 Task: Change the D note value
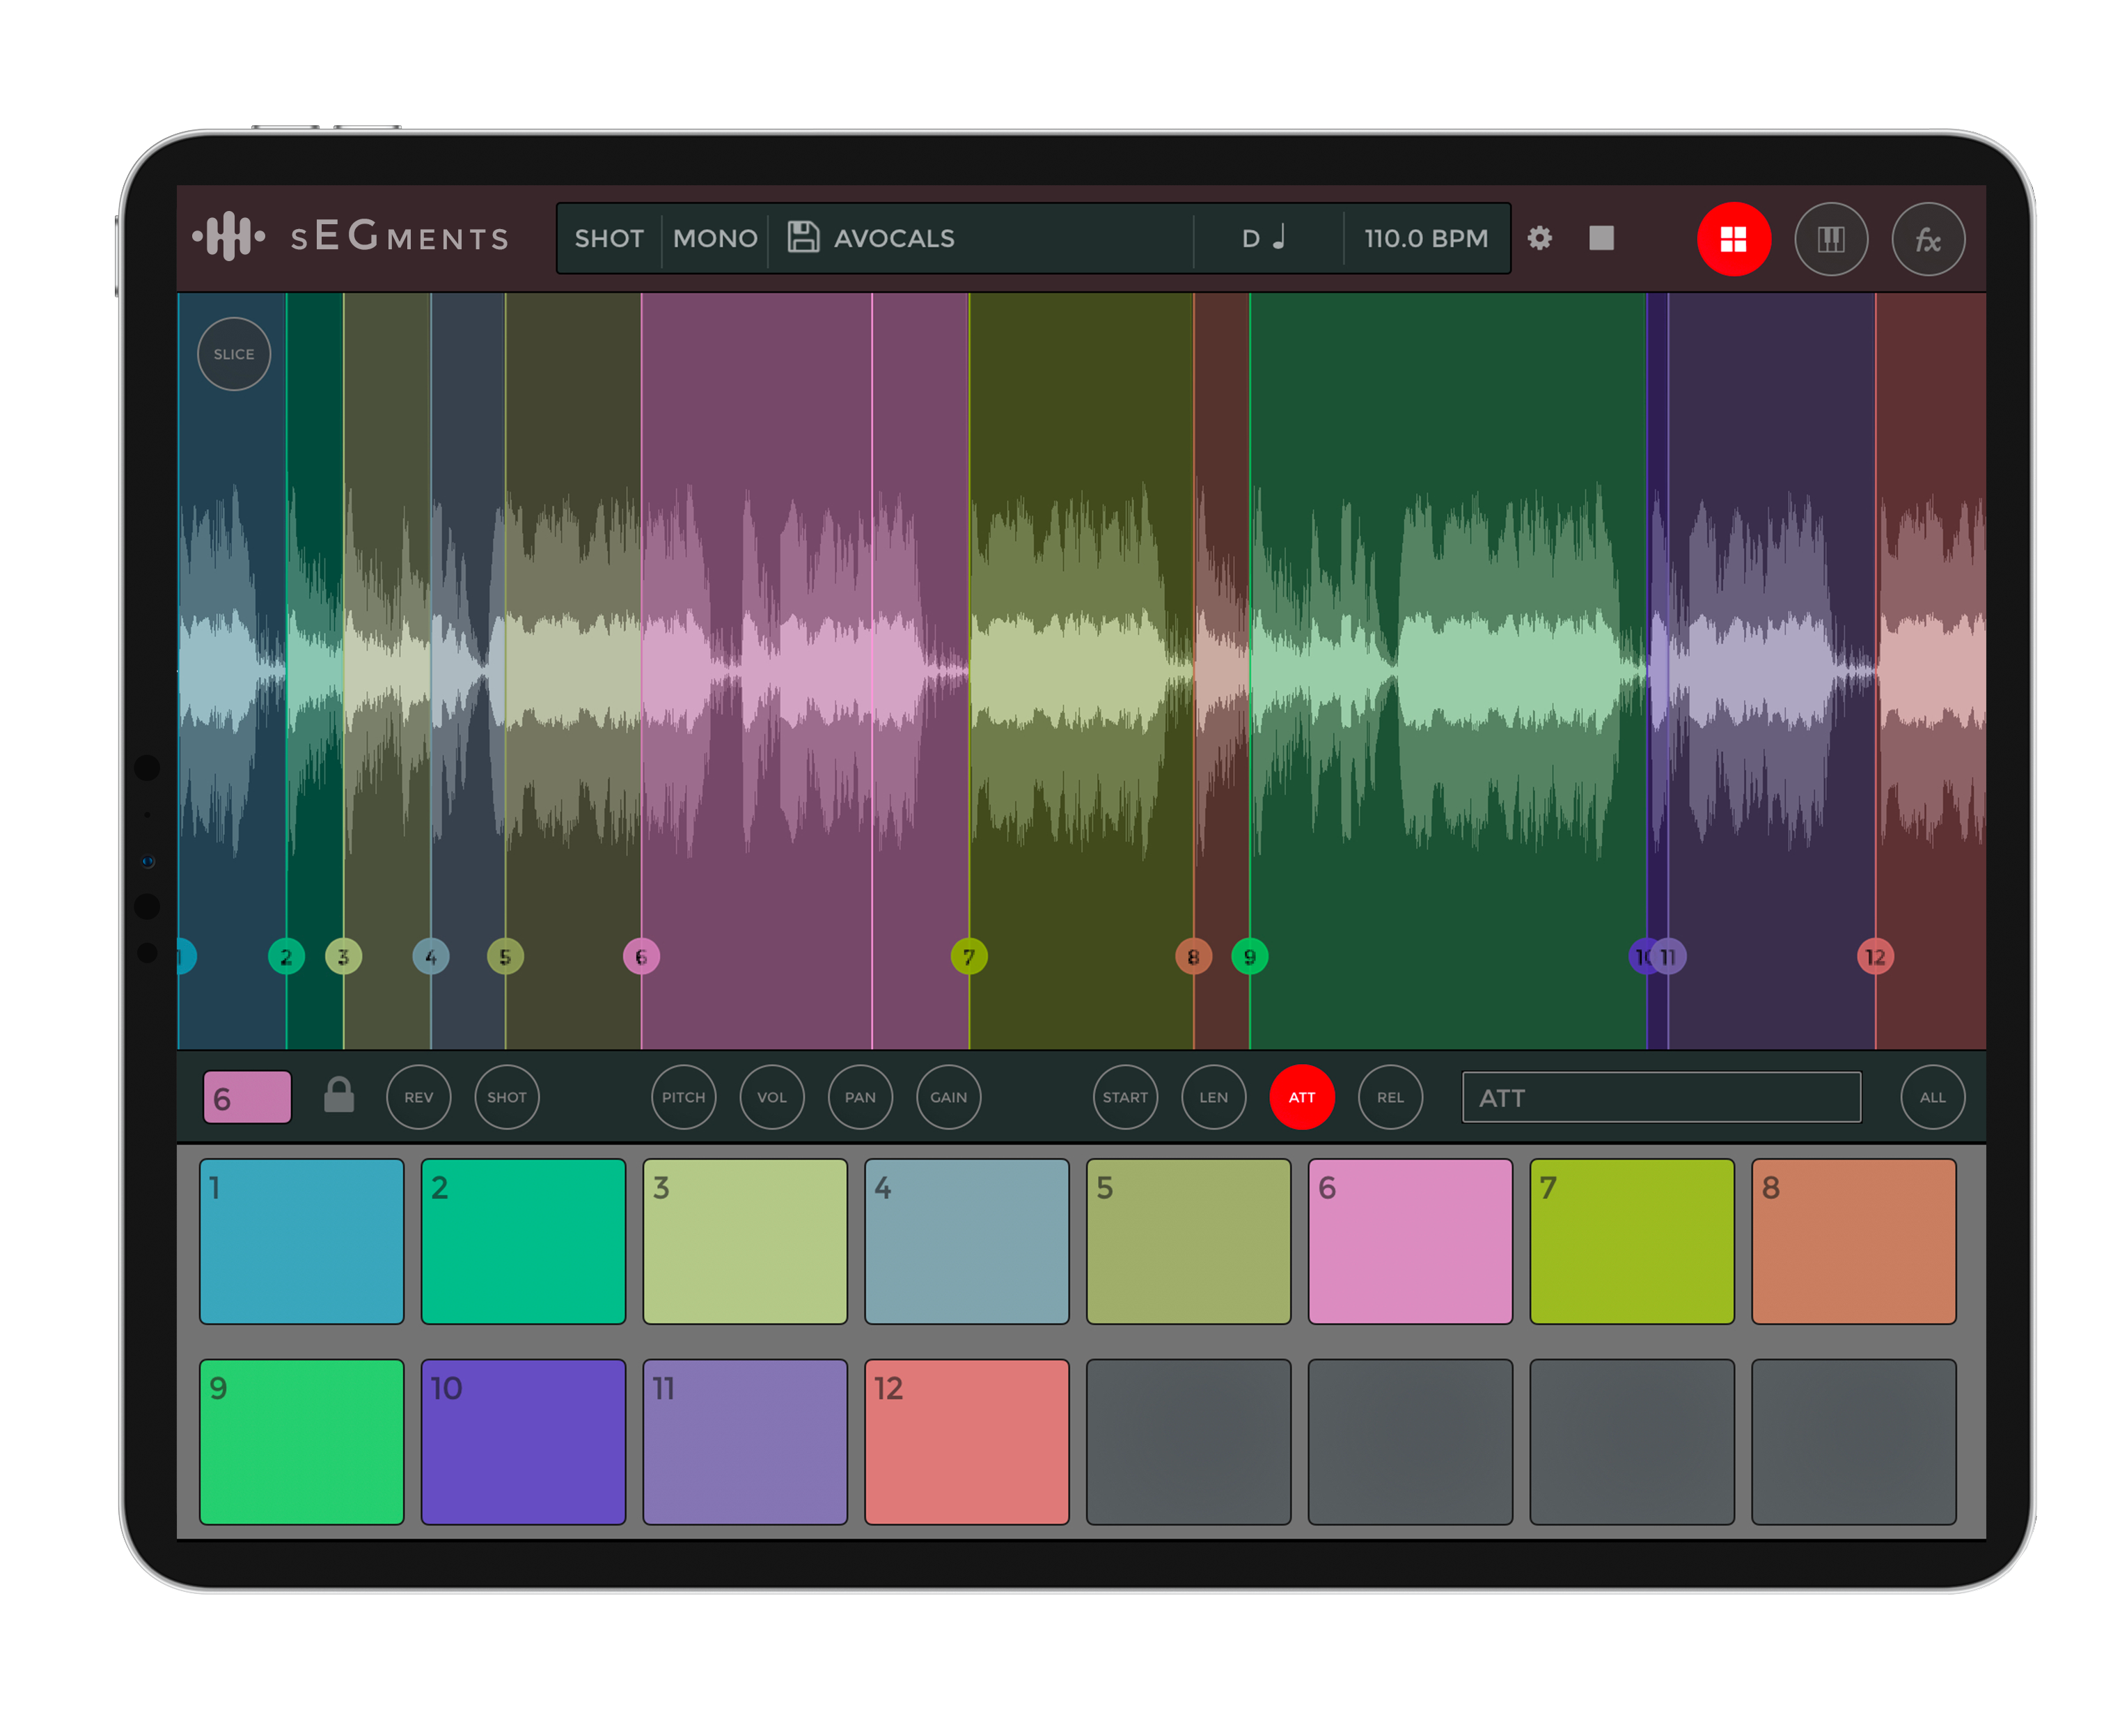1263,238
